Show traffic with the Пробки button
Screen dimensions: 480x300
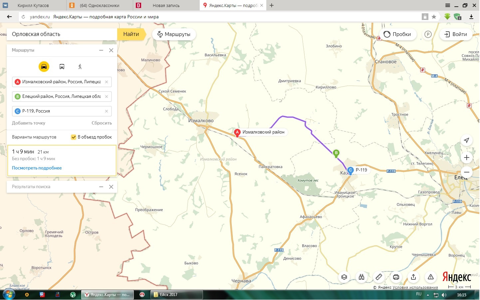[397, 34]
